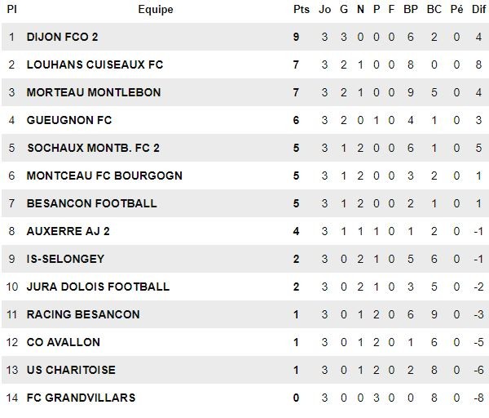Click US CHARITOISE in the ranking
The image size is (489, 418).
coord(71,370)
